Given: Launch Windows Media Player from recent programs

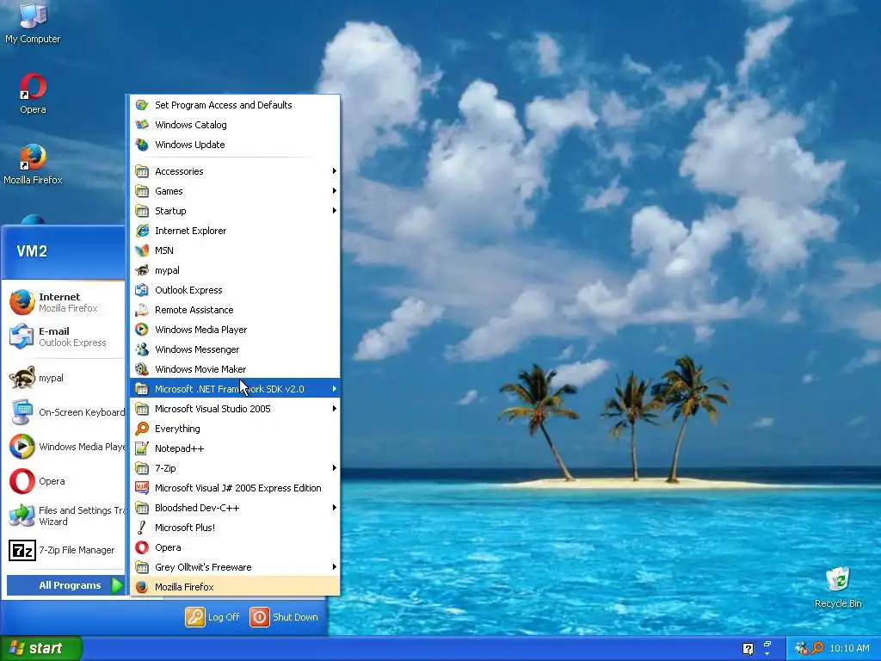Looking at the screenshot, I should [x=65, y=447].
